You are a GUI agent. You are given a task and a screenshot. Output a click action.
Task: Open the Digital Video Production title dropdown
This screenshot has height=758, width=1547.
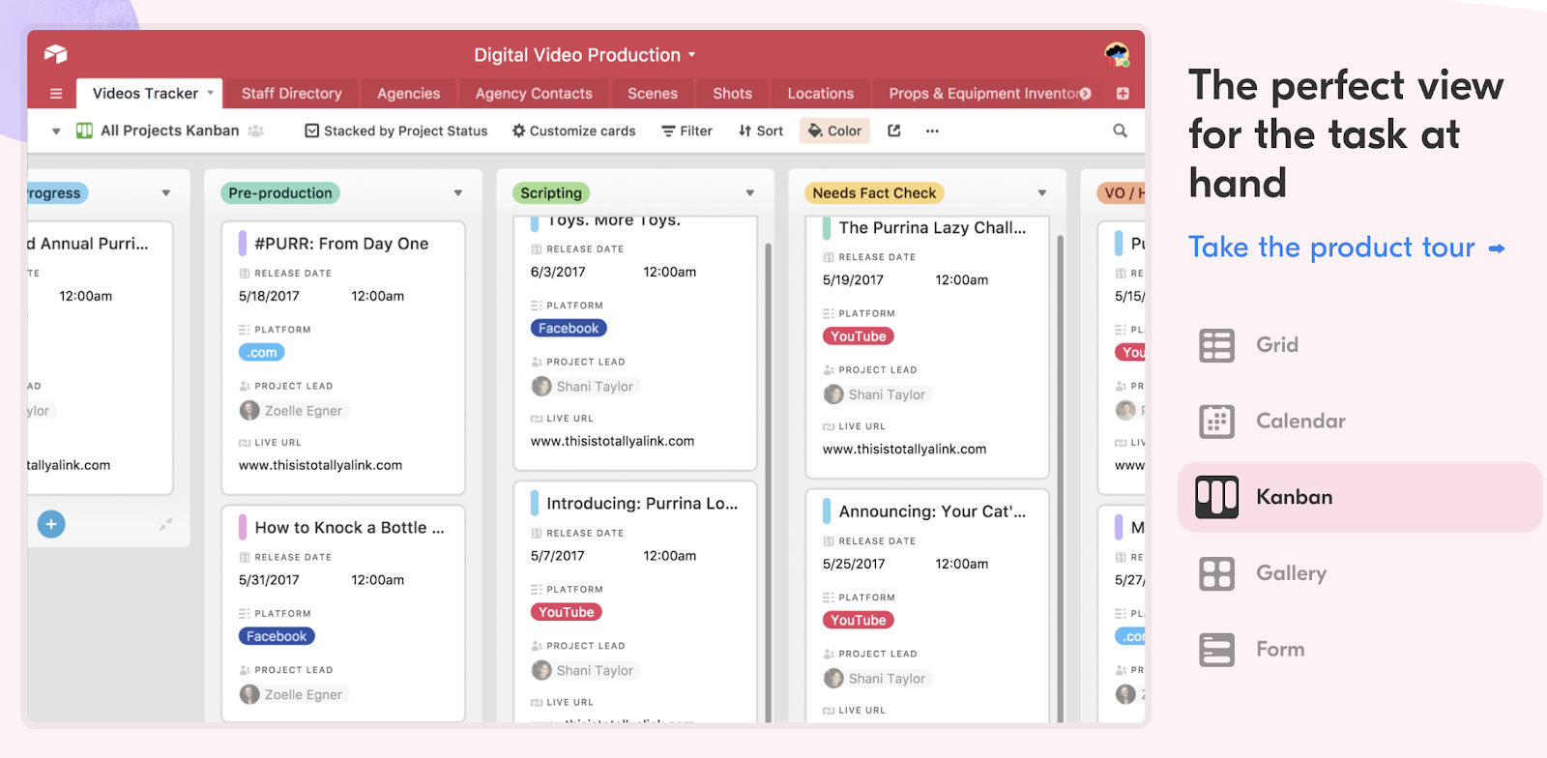(x=584, y=55)
